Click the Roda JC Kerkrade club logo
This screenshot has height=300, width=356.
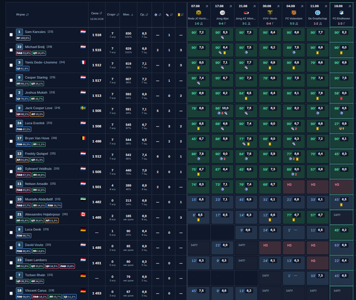pos(198,13)
